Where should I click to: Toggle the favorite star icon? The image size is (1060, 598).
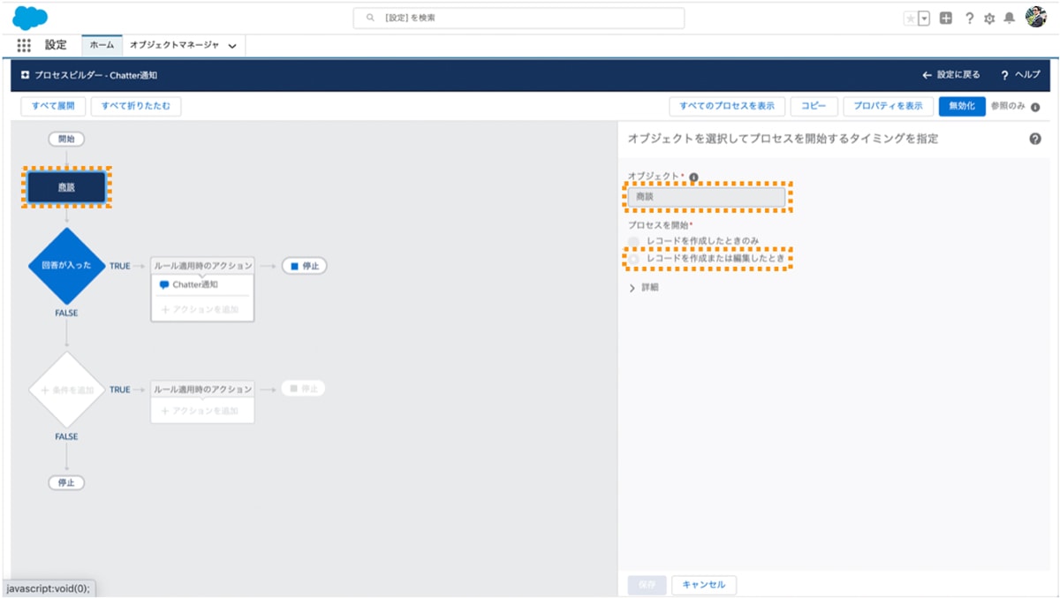(911, 17)
